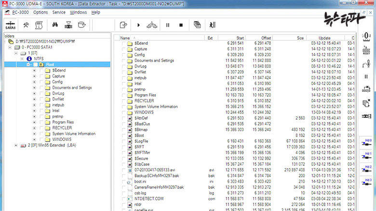The width and height of the screenshot is (376, 211).
Task: Click the RESET icon in right sidebar
Action: (366, 50)
